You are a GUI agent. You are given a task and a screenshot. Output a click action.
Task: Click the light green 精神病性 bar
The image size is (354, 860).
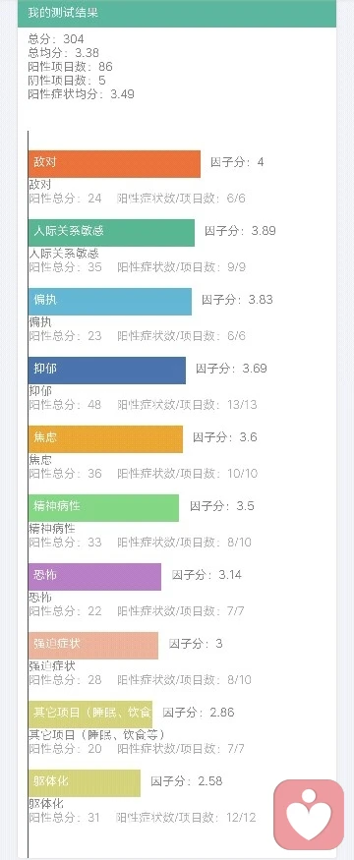[x=103, y=508]
